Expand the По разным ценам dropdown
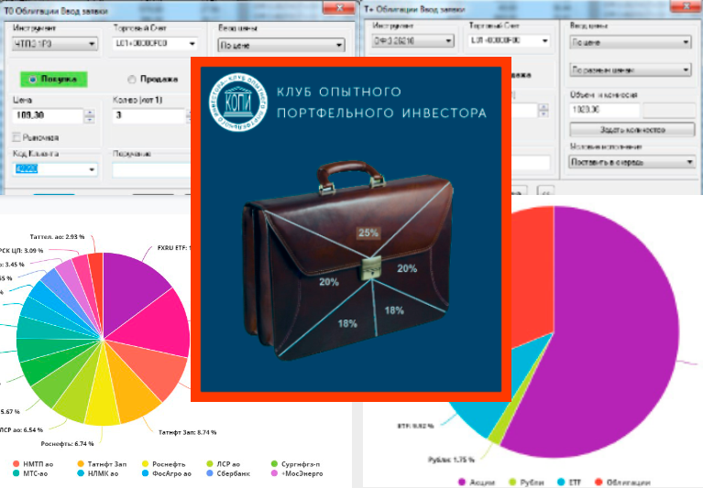The image size is (703, 488). point(630,70)
